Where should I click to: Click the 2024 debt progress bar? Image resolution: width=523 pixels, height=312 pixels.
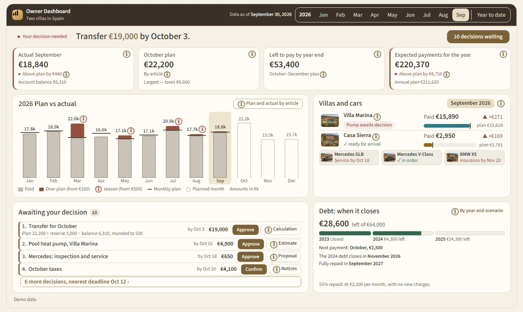coord(403,233)
